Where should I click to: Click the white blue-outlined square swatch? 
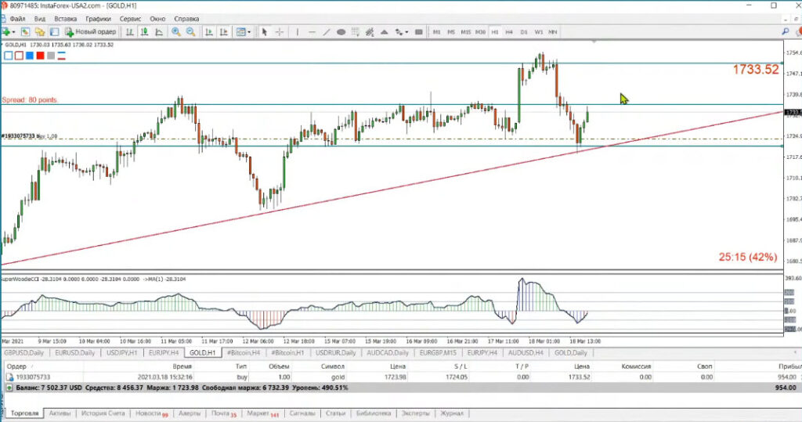click(8, 56)
